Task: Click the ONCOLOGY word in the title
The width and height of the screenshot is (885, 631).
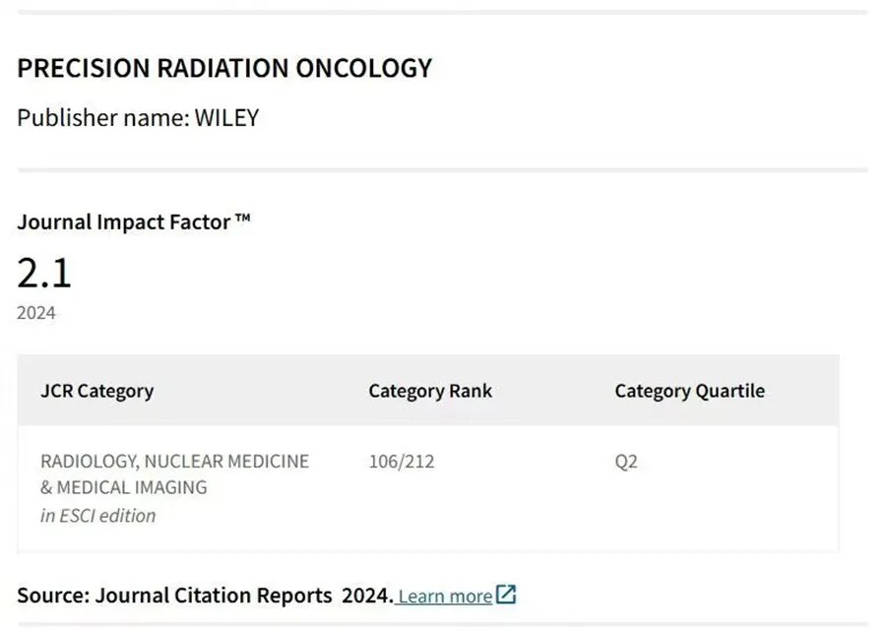Action: pos(364,68)
